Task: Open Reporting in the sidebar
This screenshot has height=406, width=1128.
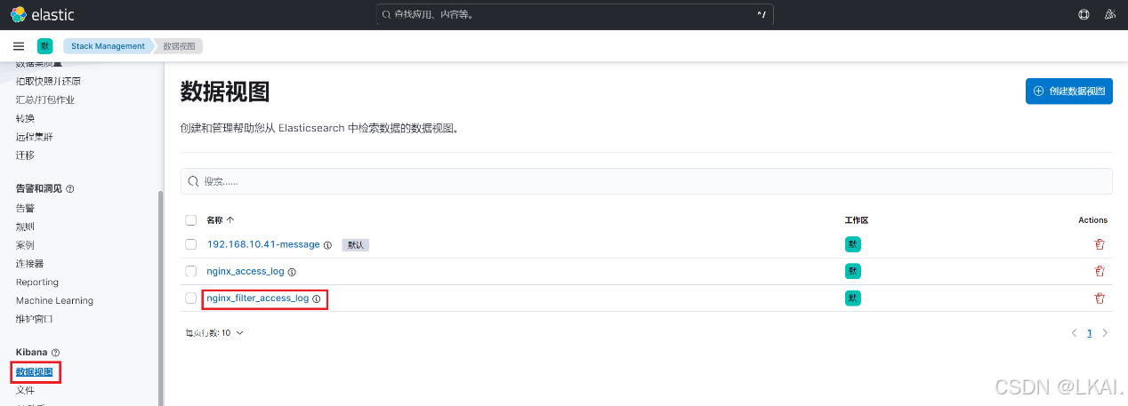Action: click(37, 283)
